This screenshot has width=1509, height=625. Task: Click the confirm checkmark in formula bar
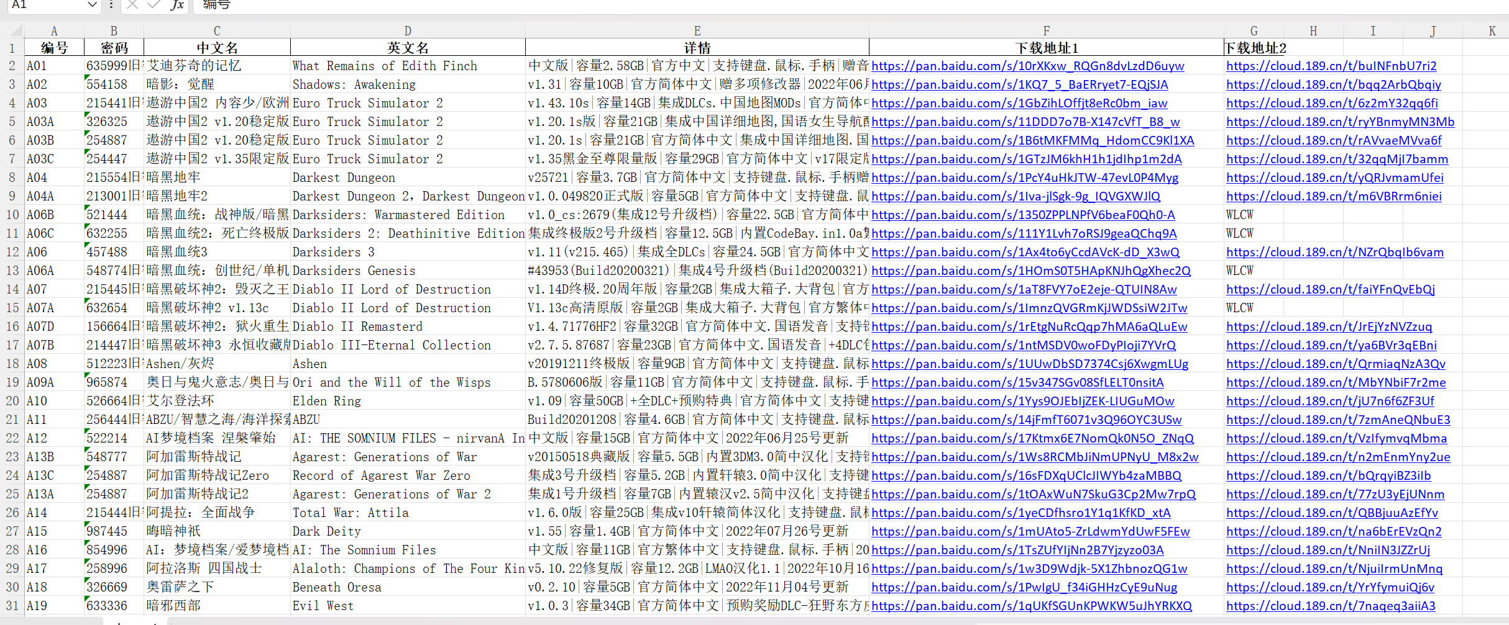(x=154, y=5)
